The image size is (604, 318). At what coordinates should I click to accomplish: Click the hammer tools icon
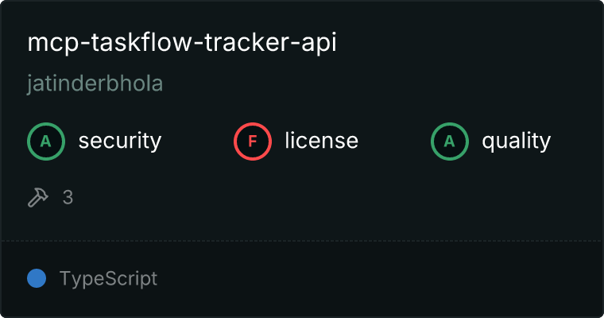pos(38,197)
